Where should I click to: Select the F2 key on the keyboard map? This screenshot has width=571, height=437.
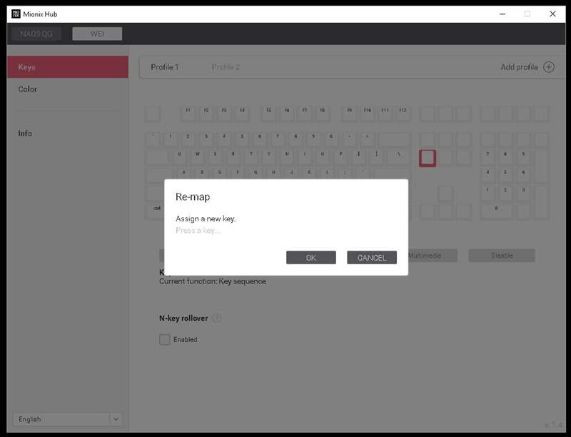coord(206,114)
